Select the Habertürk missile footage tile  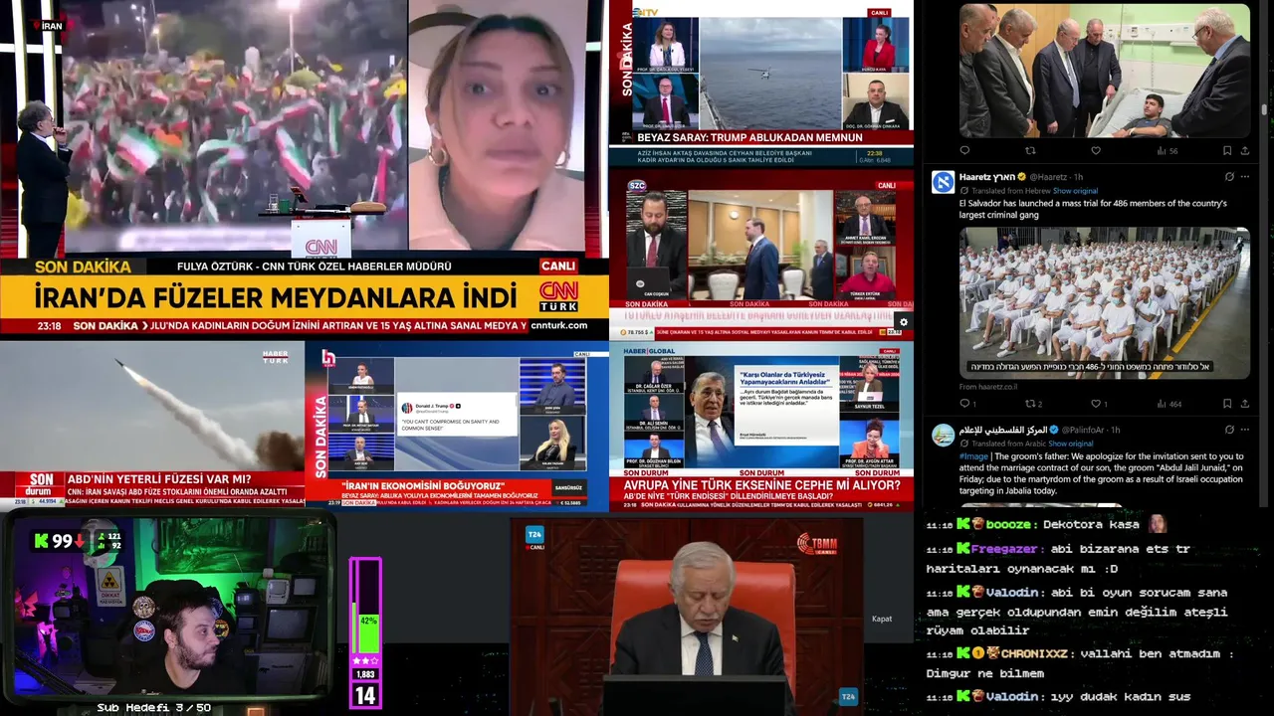(x=152, y=425)
